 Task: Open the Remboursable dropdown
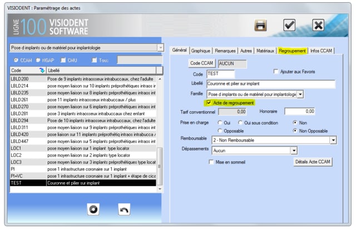coord(333,140)
